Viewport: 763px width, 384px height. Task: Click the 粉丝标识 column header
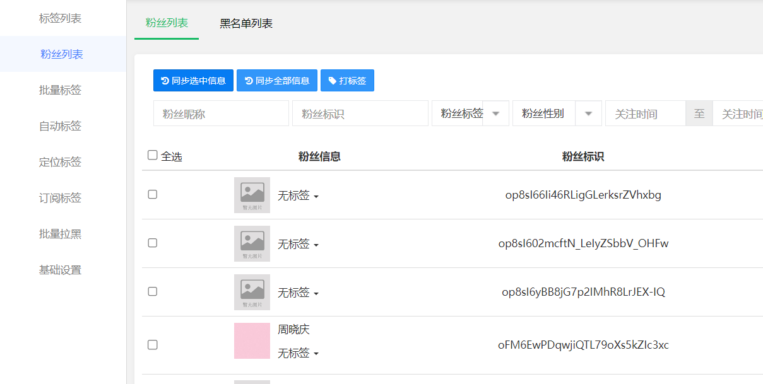click(x=583, y=156)
